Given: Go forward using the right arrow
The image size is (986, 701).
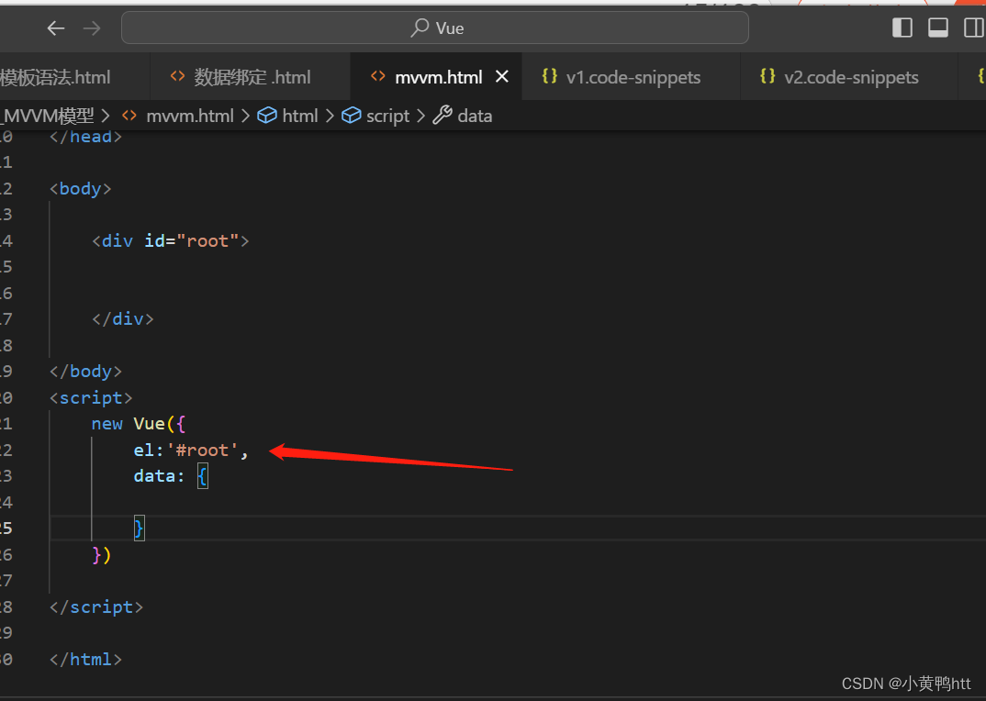Looking at the screenshot, I should pos(92,28).
